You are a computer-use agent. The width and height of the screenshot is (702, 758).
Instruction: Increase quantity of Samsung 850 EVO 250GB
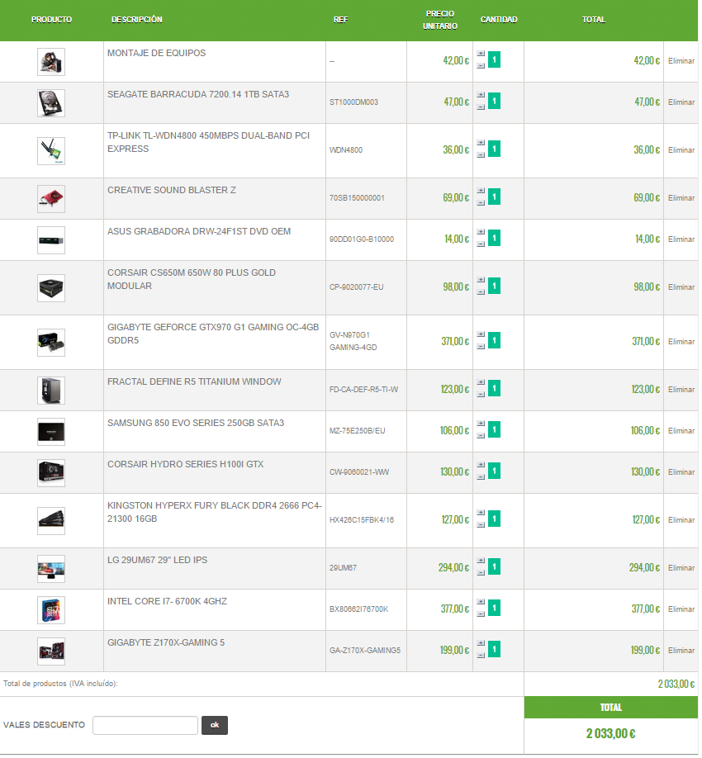pos(481,424)
